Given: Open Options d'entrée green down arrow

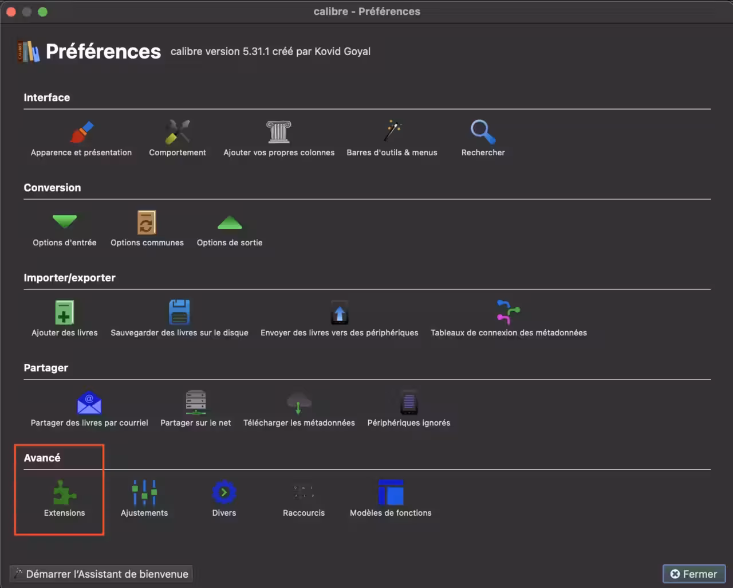Looking at the screenshot, I should coord(65,222).
